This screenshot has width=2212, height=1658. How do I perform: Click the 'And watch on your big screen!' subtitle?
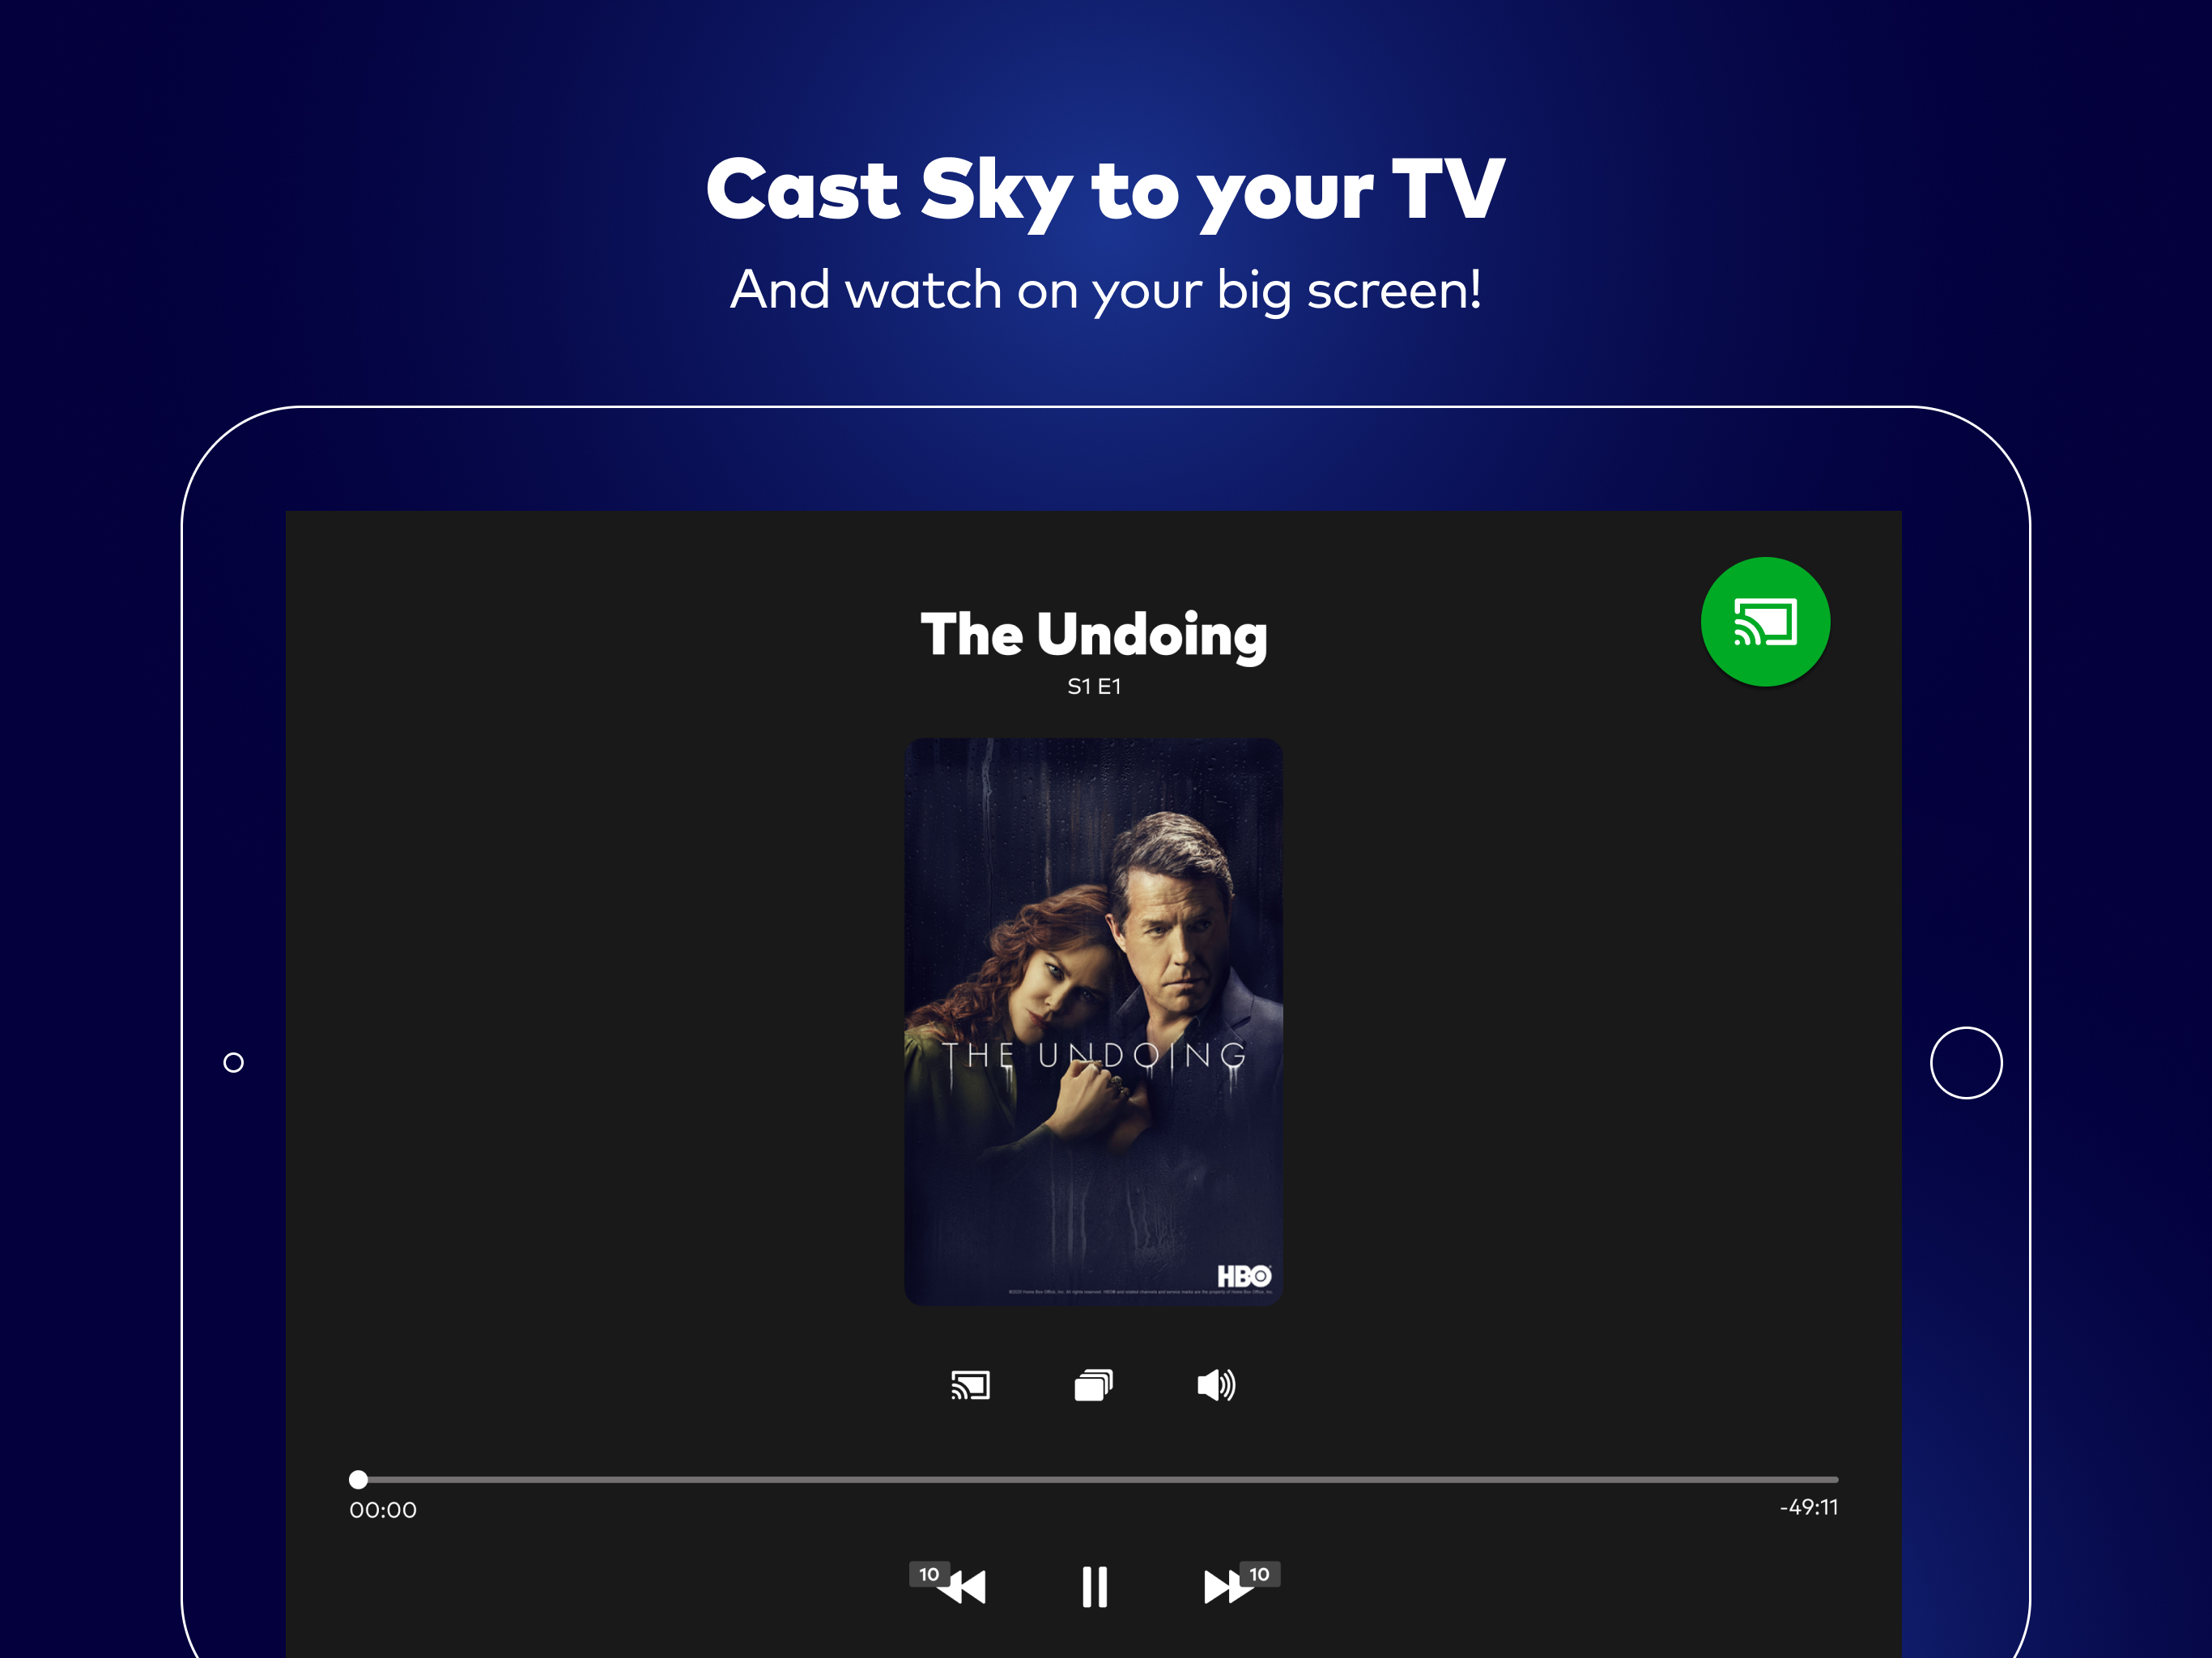pos(1105,291)
